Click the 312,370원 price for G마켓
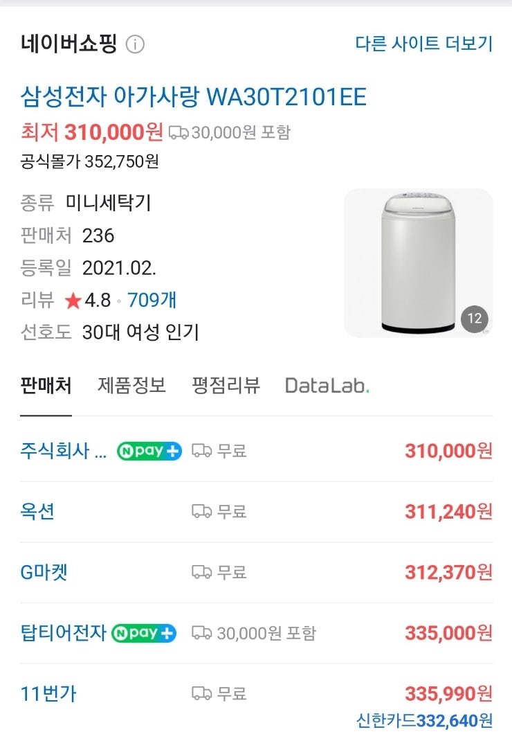The width and height of the screenshot is (512, 750). click(x=448, y=572)
